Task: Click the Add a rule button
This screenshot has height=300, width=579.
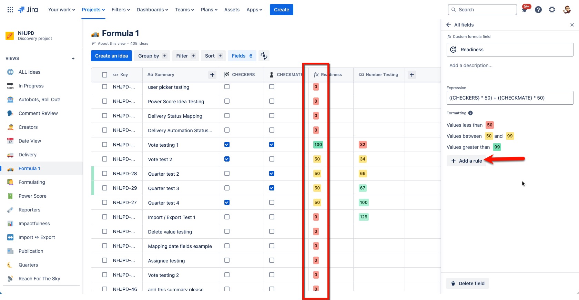Action: (x=467, y=161)
